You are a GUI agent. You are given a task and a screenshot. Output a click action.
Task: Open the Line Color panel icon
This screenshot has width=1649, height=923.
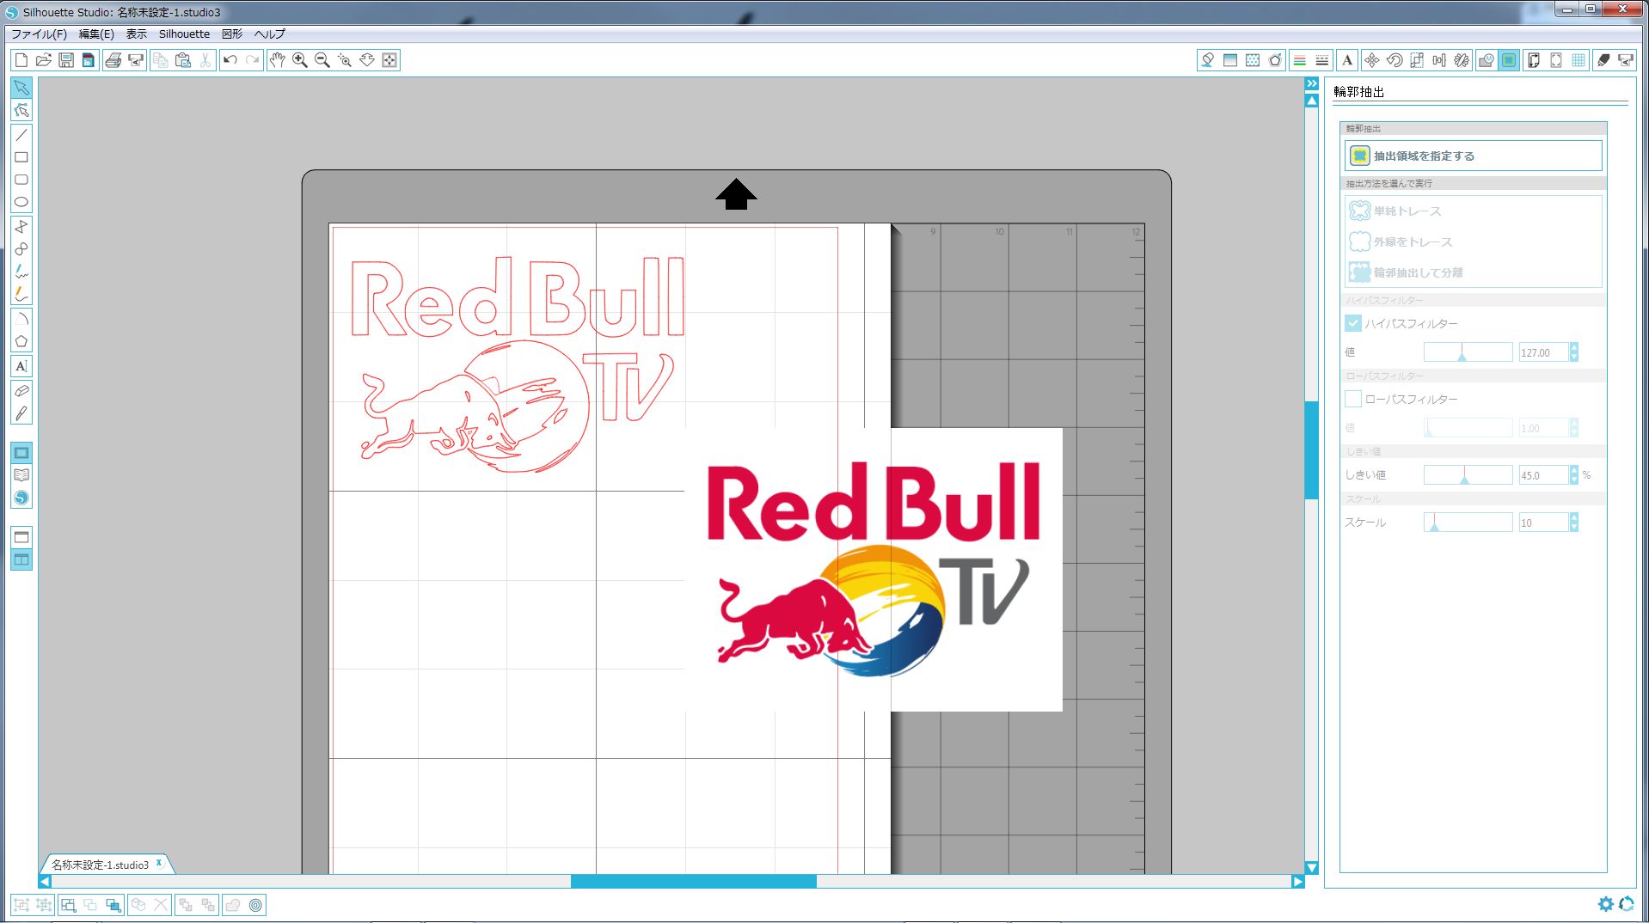pyautogui.click(x=1300, y=60)
